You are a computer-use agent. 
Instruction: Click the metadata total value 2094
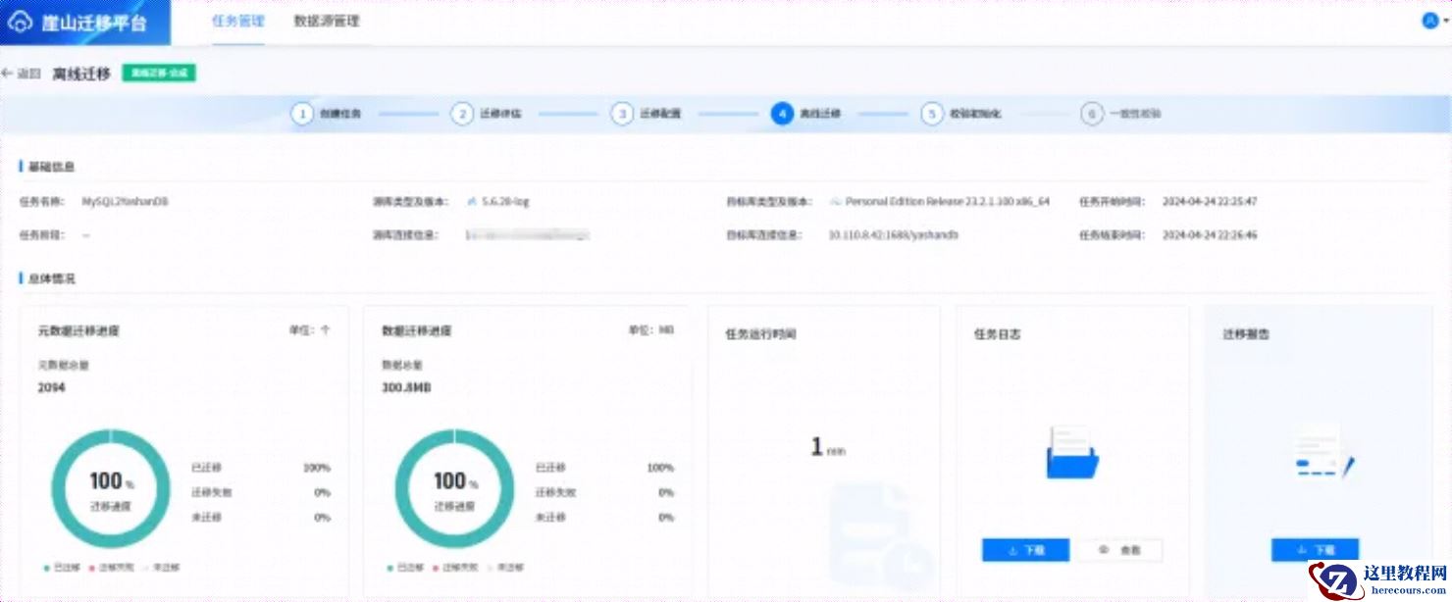click(51, 387)
